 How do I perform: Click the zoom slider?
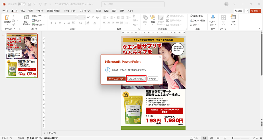240,138
